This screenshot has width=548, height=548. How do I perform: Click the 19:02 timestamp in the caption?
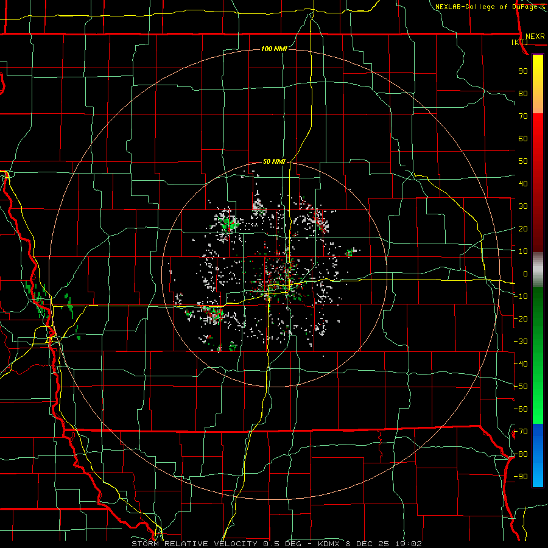click(x=410, y=544)
